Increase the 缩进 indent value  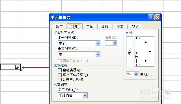(115, 42)
